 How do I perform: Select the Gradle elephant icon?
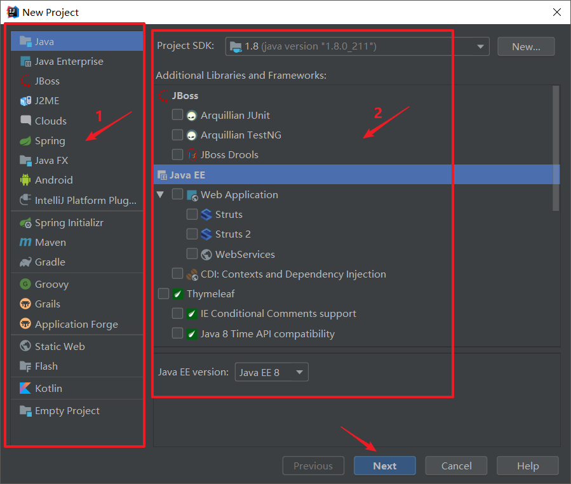[x=25, y=262]
